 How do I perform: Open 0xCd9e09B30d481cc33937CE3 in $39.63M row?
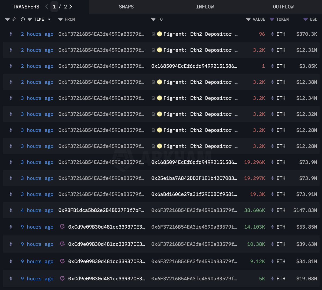coord(107,244)
